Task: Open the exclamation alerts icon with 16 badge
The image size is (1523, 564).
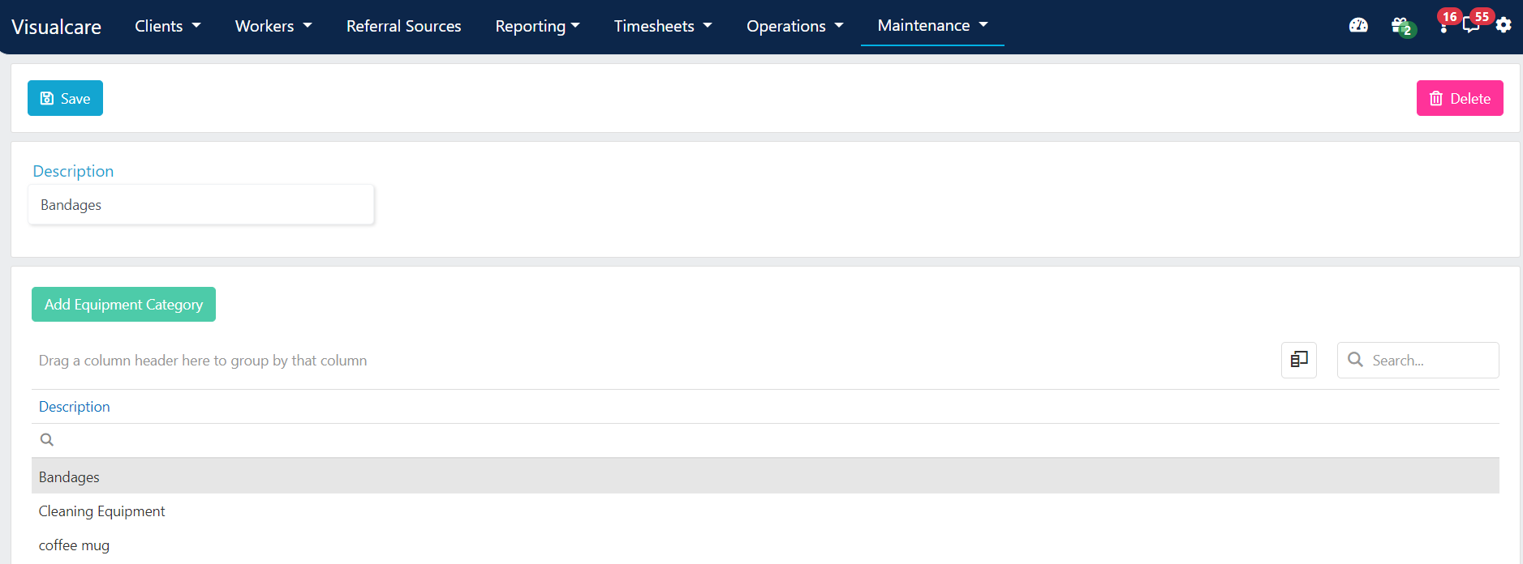Action: pyautogui.click(x=1444, y=26)
